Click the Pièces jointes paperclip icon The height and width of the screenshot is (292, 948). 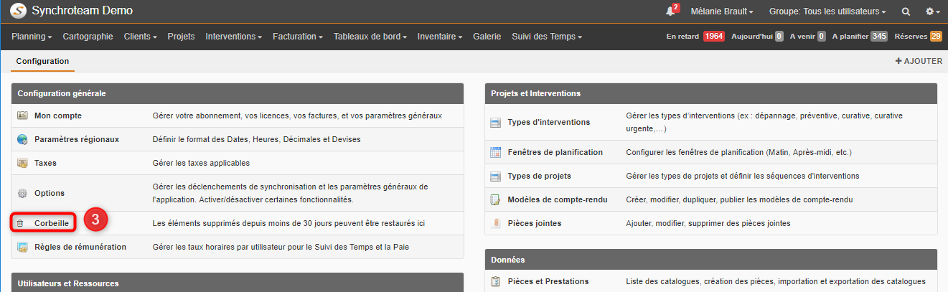[x=495, y=223]
